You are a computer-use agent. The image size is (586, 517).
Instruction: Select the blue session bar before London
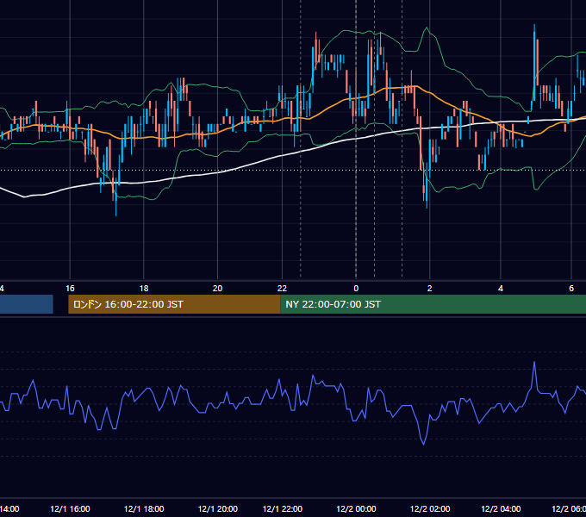click(27, 304)
